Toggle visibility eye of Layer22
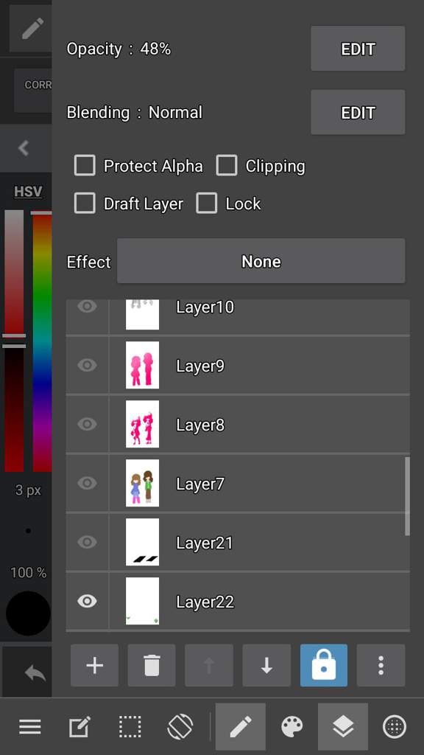424x755 pixels. click(87, 601)
